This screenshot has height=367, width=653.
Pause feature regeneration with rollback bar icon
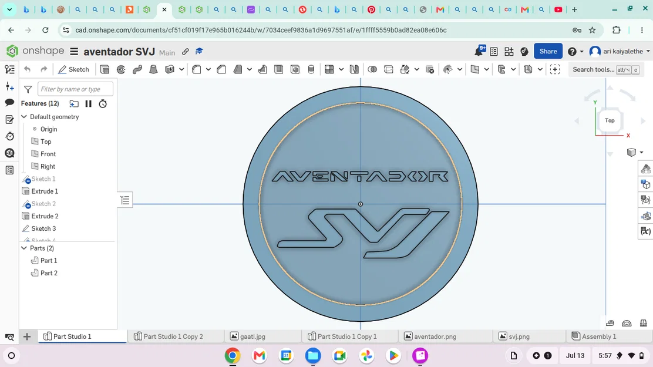pyautogui.click(x=88, y=104)
